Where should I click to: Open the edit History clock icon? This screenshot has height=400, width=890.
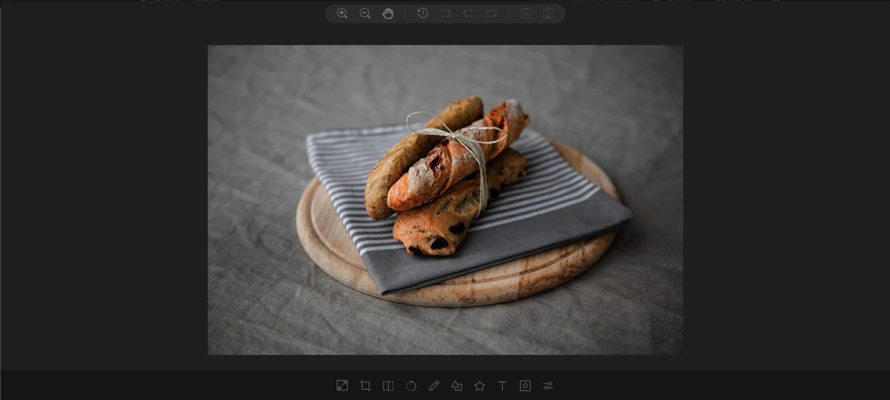pos(422,13)
